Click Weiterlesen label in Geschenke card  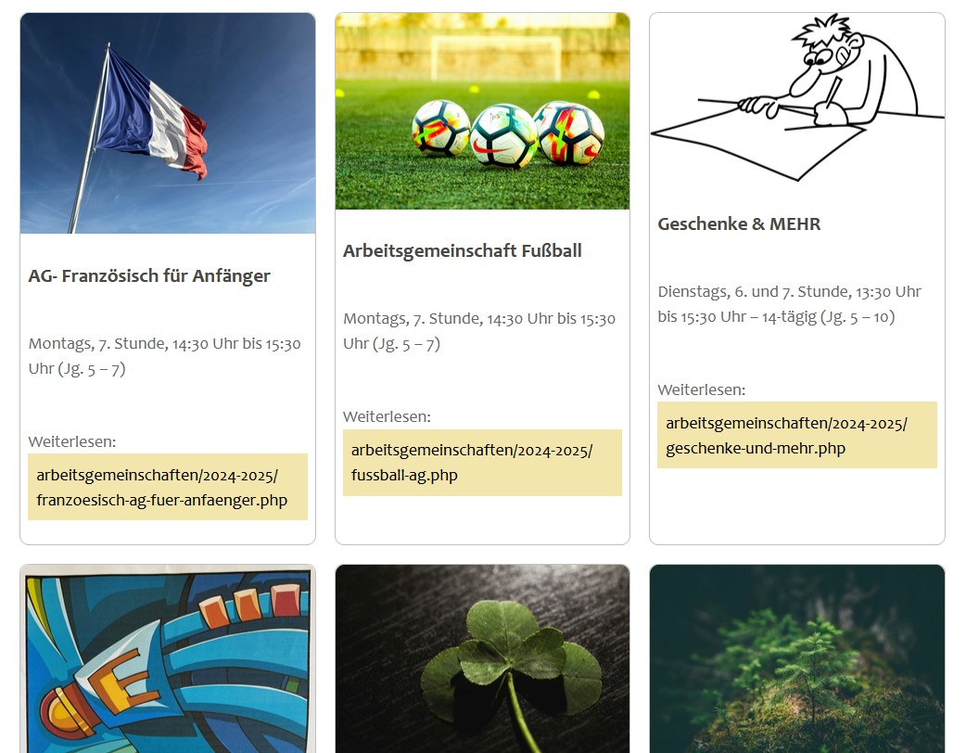(x=701, y=390)
